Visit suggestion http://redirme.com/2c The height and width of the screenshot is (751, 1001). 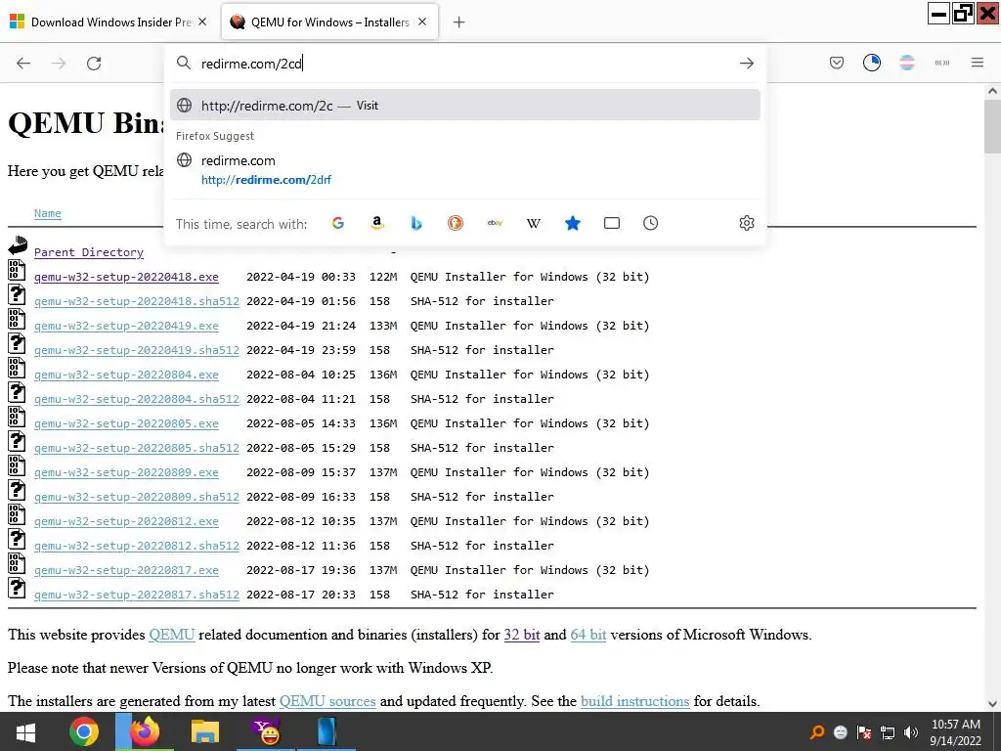pos(464,106)
